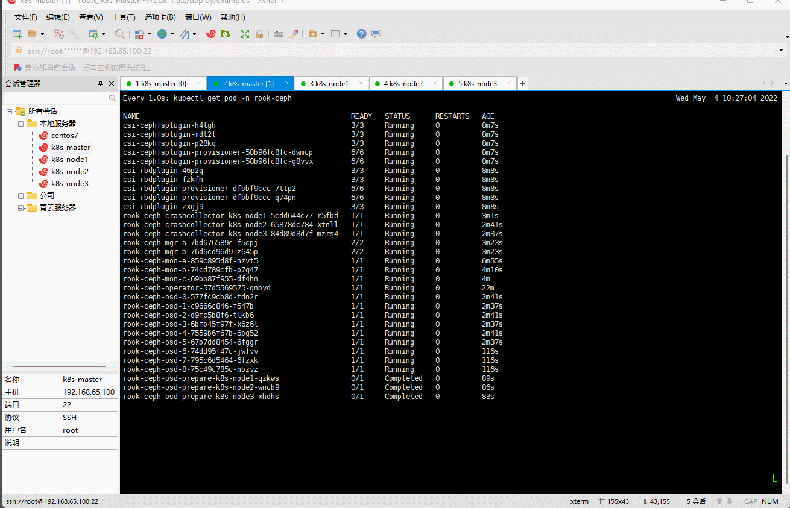790x508 pixels.
Task: Close the 3 k8s-node1 tab
Action: (x=361, y=83)
